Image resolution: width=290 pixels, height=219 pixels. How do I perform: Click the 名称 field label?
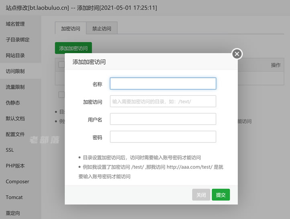pyautogui.click(x=97, y=85)
